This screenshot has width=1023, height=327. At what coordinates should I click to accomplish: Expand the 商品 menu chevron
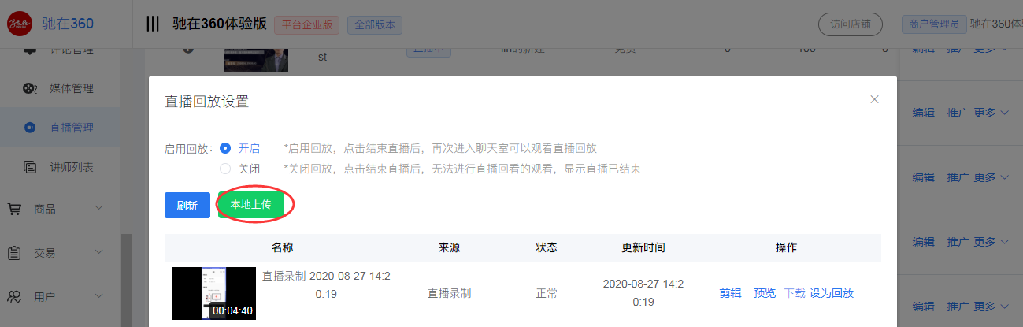click(99, 209)
